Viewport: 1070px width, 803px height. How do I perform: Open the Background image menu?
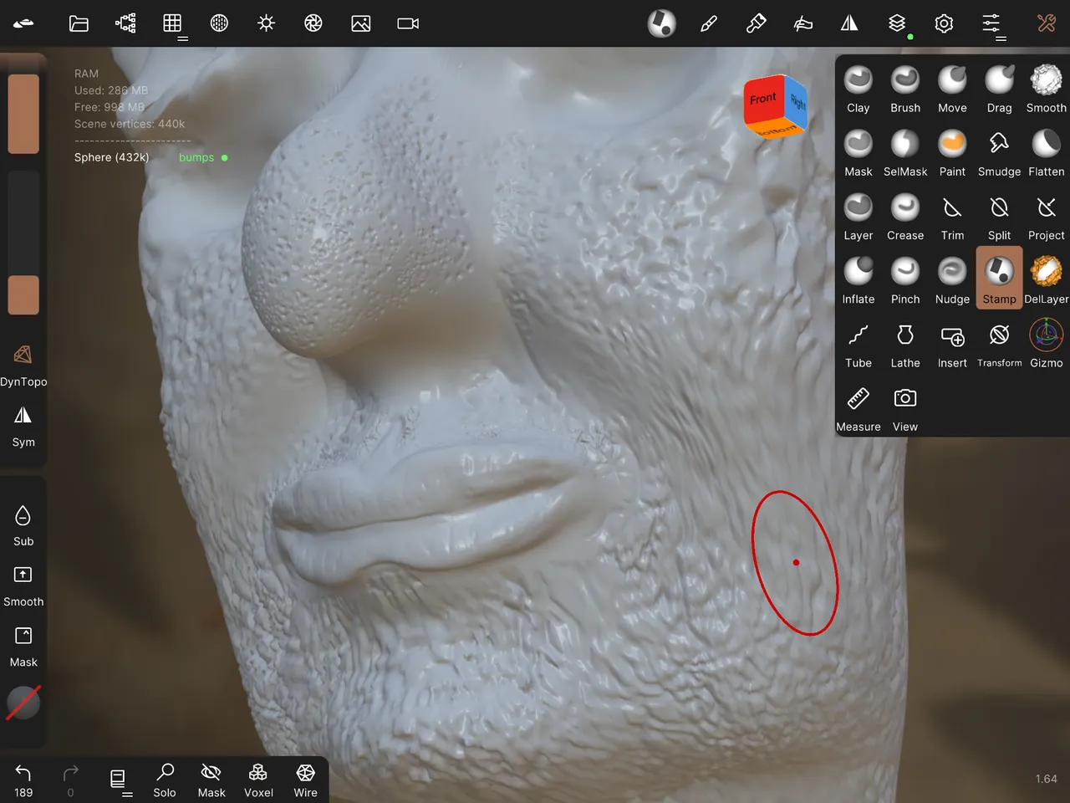(x=361, y=23)
